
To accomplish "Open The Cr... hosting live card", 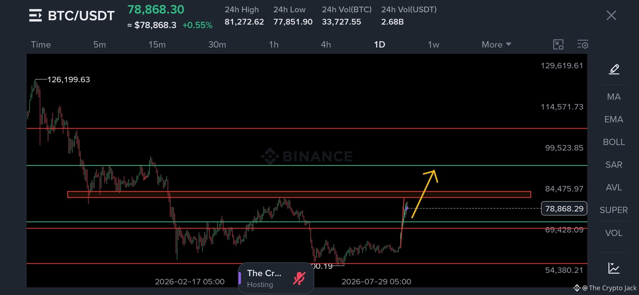I will (x=276, y=278).
